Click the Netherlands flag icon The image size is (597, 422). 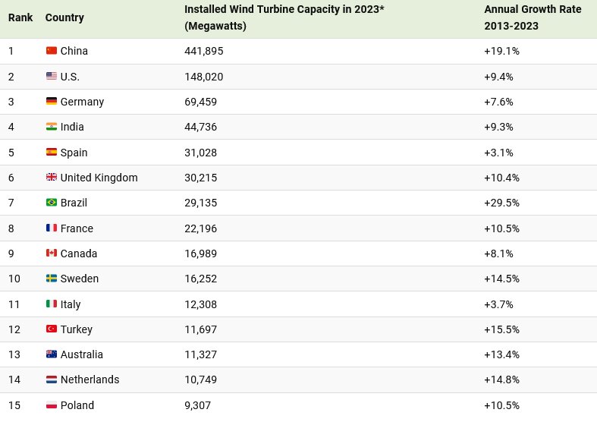52,379
